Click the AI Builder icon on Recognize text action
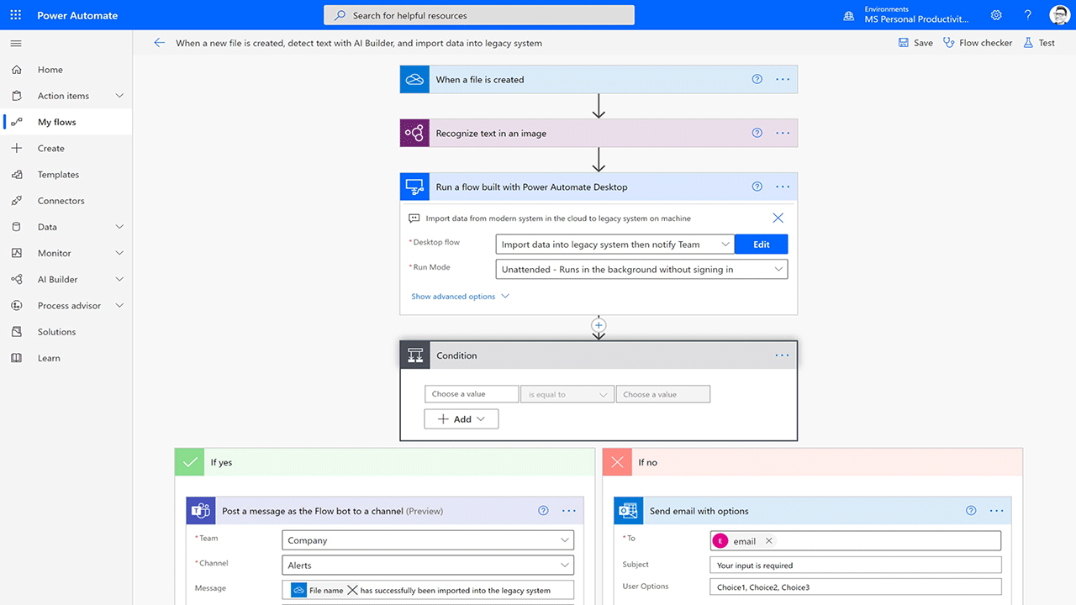Image resolution: width=1076 pixels, height=605 pixels. [x=414, y=133]
